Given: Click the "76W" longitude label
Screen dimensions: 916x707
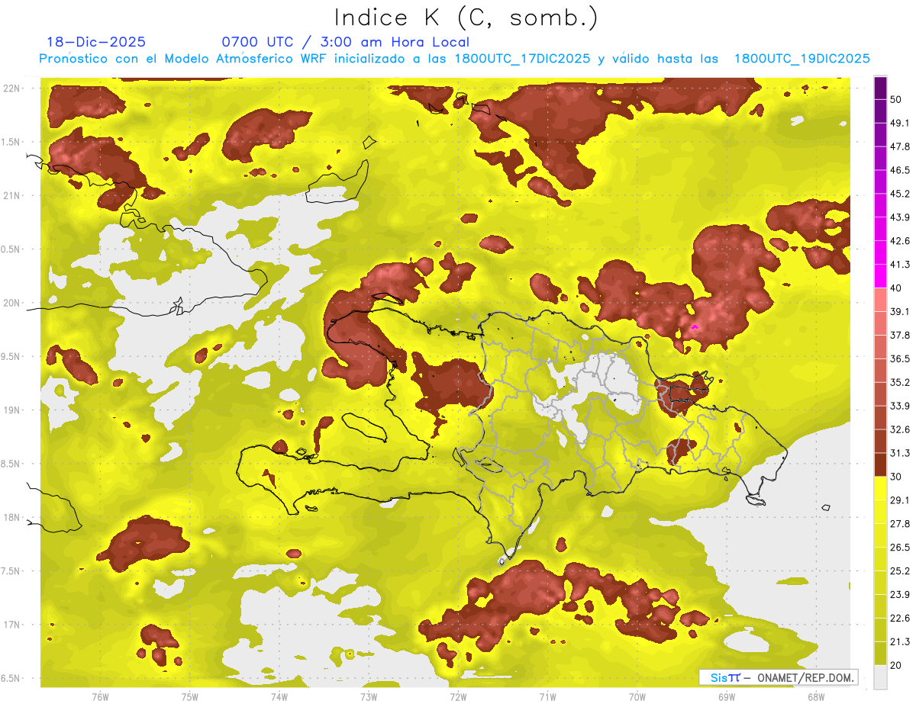Looking at the screenshot, I should point(100,698).
